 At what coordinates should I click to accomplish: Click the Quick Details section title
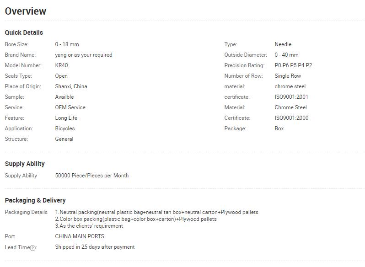tap(24, 32)
